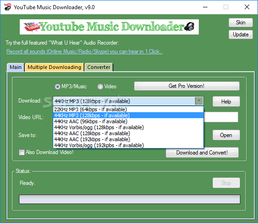Minimize the YouTube Music Downloader window

205,7
